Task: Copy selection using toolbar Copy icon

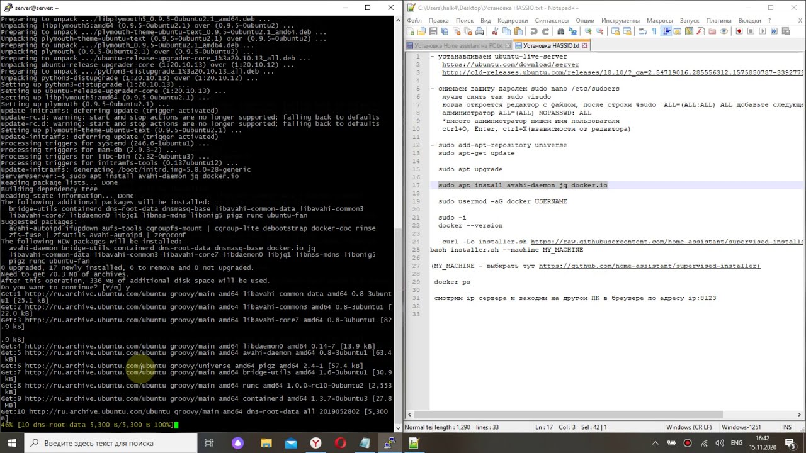Action: [x=506, y=31]
